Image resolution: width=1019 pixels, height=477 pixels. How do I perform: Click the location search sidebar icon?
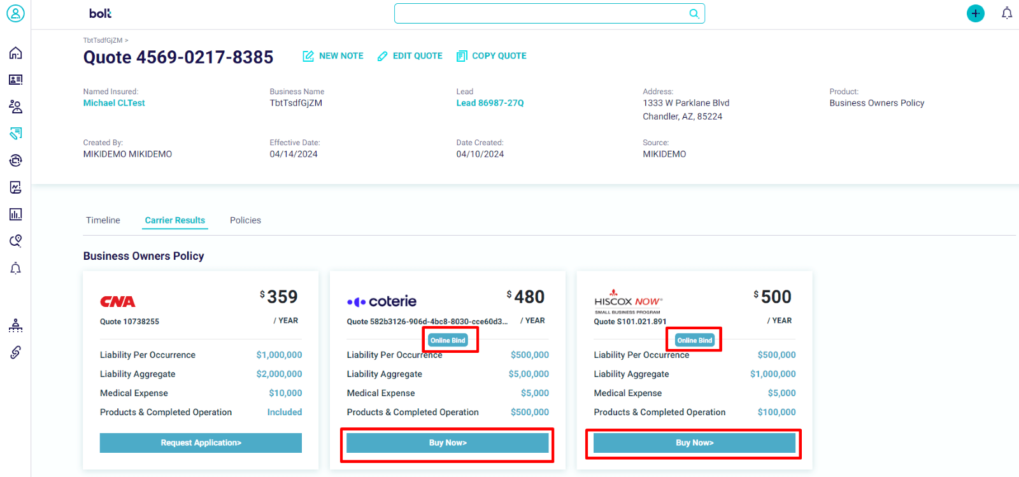pyautogui.click(x=15, y=241)
